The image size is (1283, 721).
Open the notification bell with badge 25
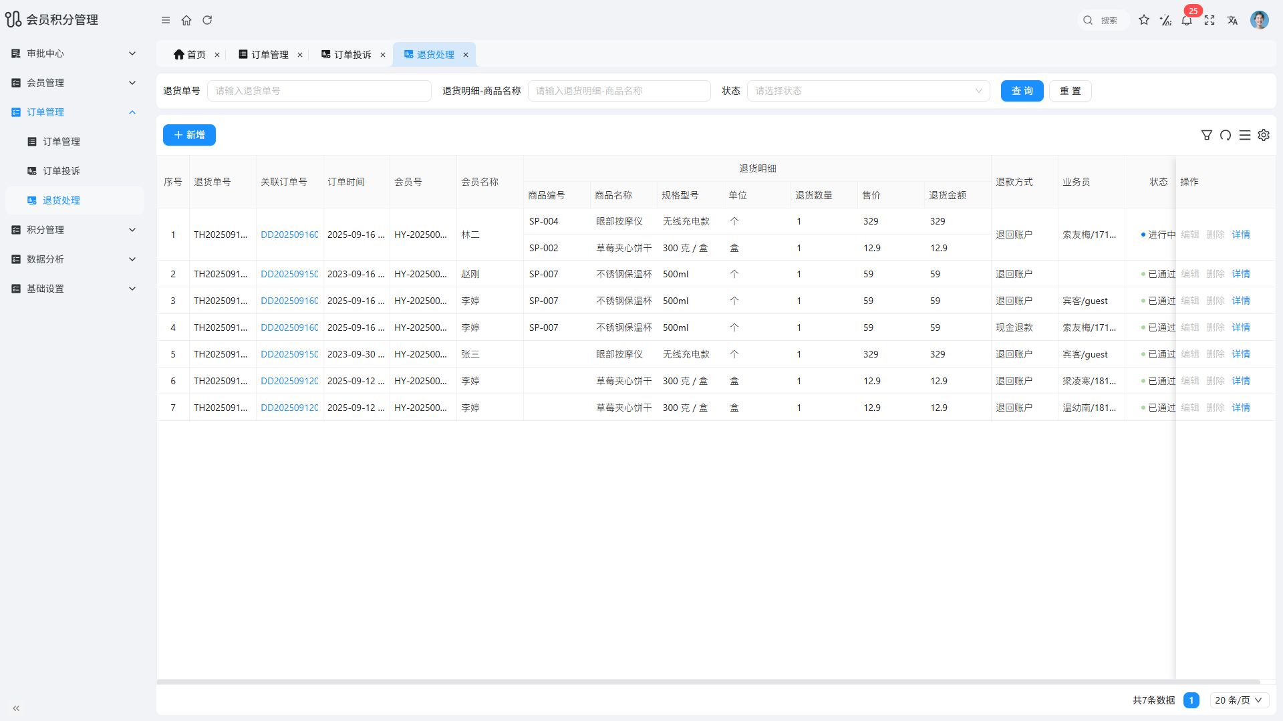pos(1187,20)
